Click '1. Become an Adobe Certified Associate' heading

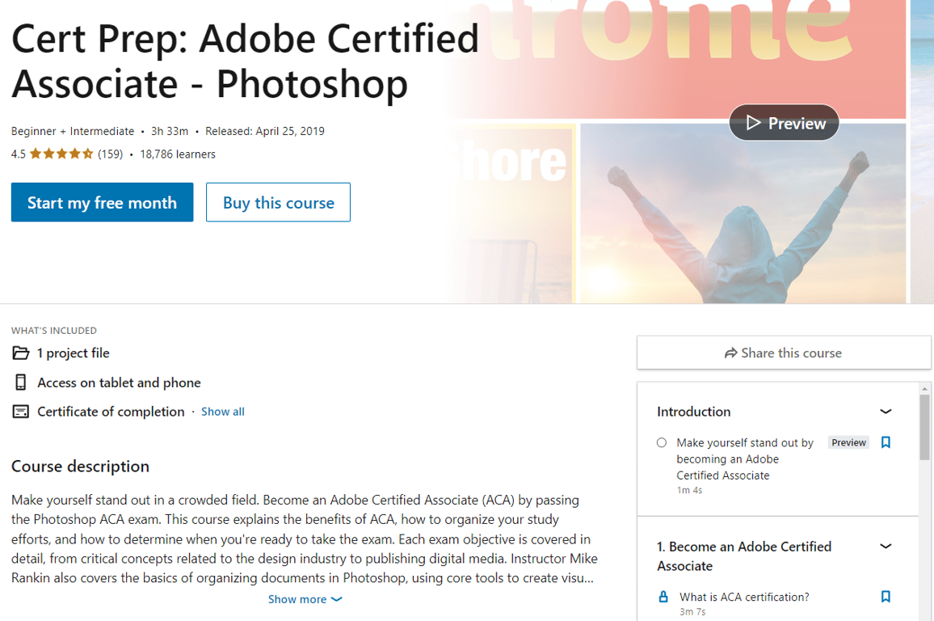point(744,556)
